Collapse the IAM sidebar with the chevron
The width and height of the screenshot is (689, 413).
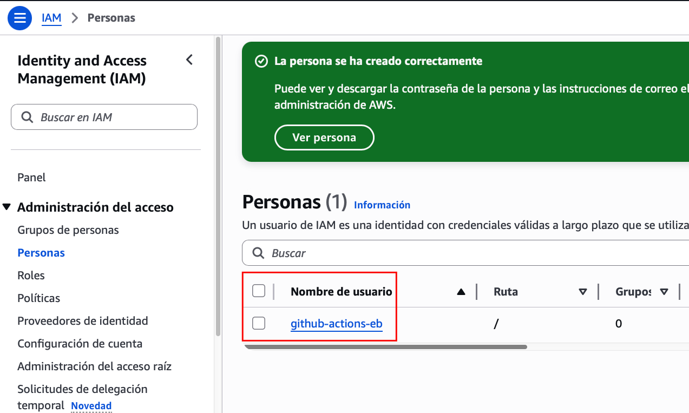(x=189, y=60)
